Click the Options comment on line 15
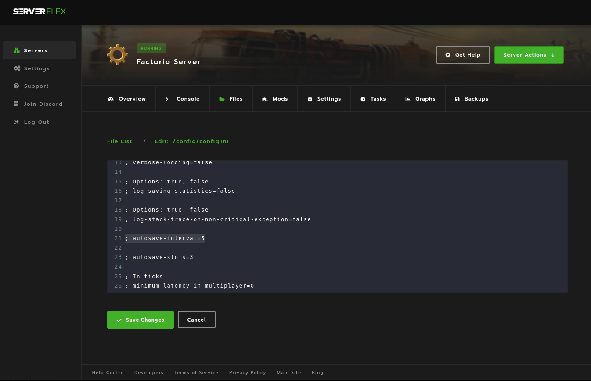The width and height of the screenshot is (591, 381). (x=167, y=182)
